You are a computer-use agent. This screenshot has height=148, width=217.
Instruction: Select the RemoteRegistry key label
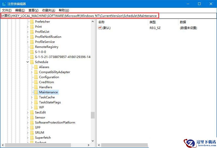tap(47, 47)
